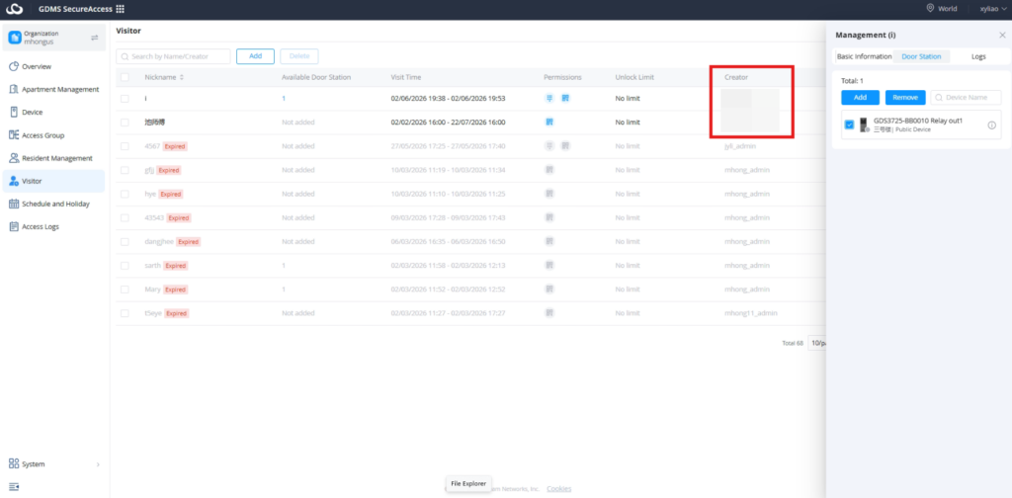The width and height of the screenshot is (1012, 498).
Task: Click the GDMS cloud logo
Action: click(x=14, y=9)
